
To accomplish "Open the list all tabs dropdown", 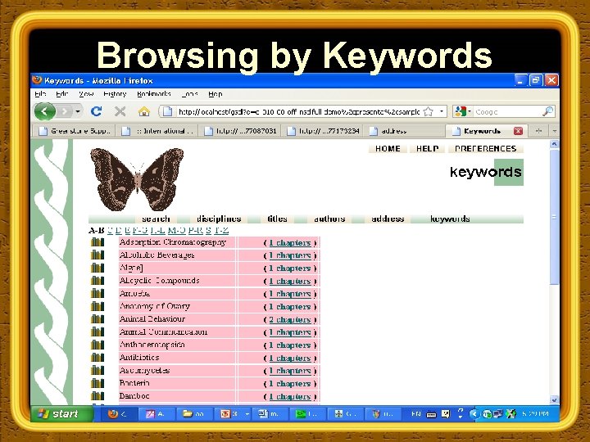I will (x=554, y=131).
